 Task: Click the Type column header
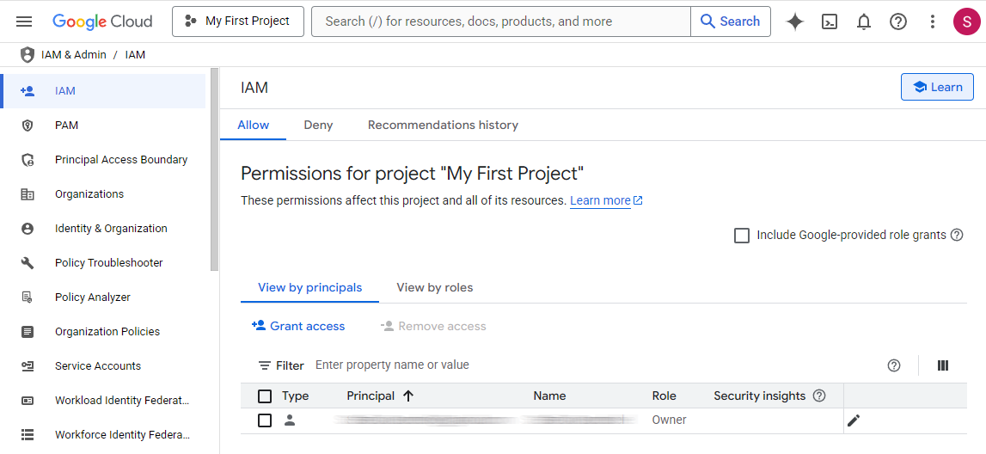click(x=295, y=396)
